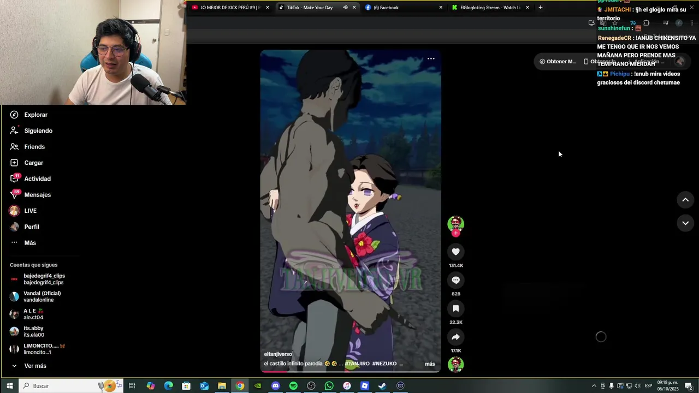Open Spotify from taskbar

pyautogui.click(x=293, y=386)
